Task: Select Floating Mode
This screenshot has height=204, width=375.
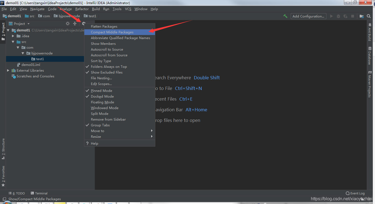Action: (x=120, y=102)
